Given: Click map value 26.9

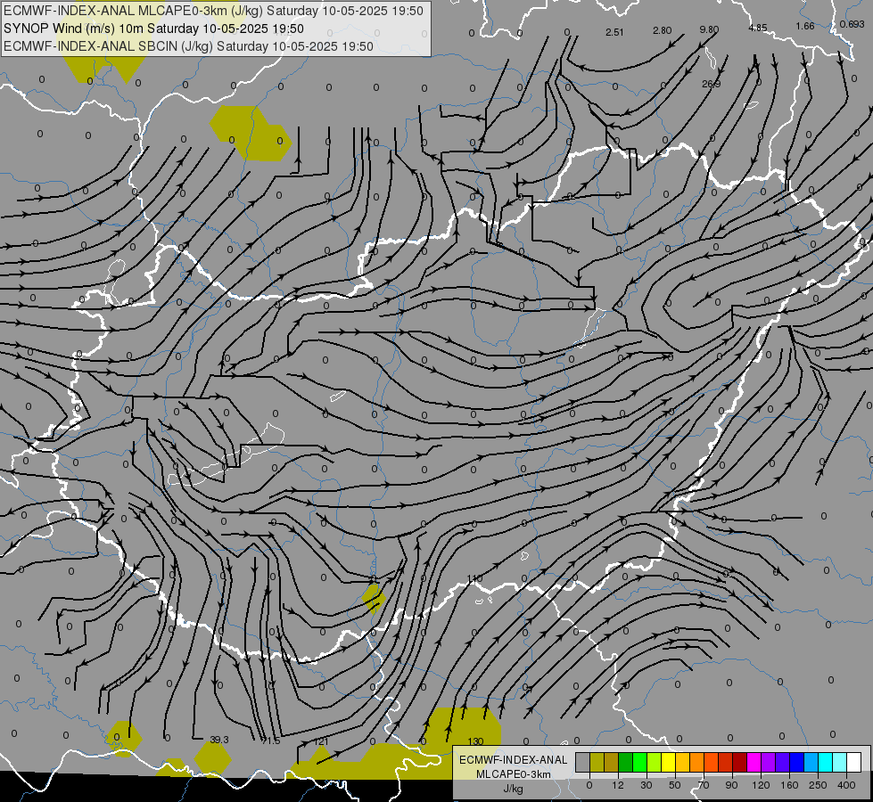Looking at the screenshot, I should (711, 84).
